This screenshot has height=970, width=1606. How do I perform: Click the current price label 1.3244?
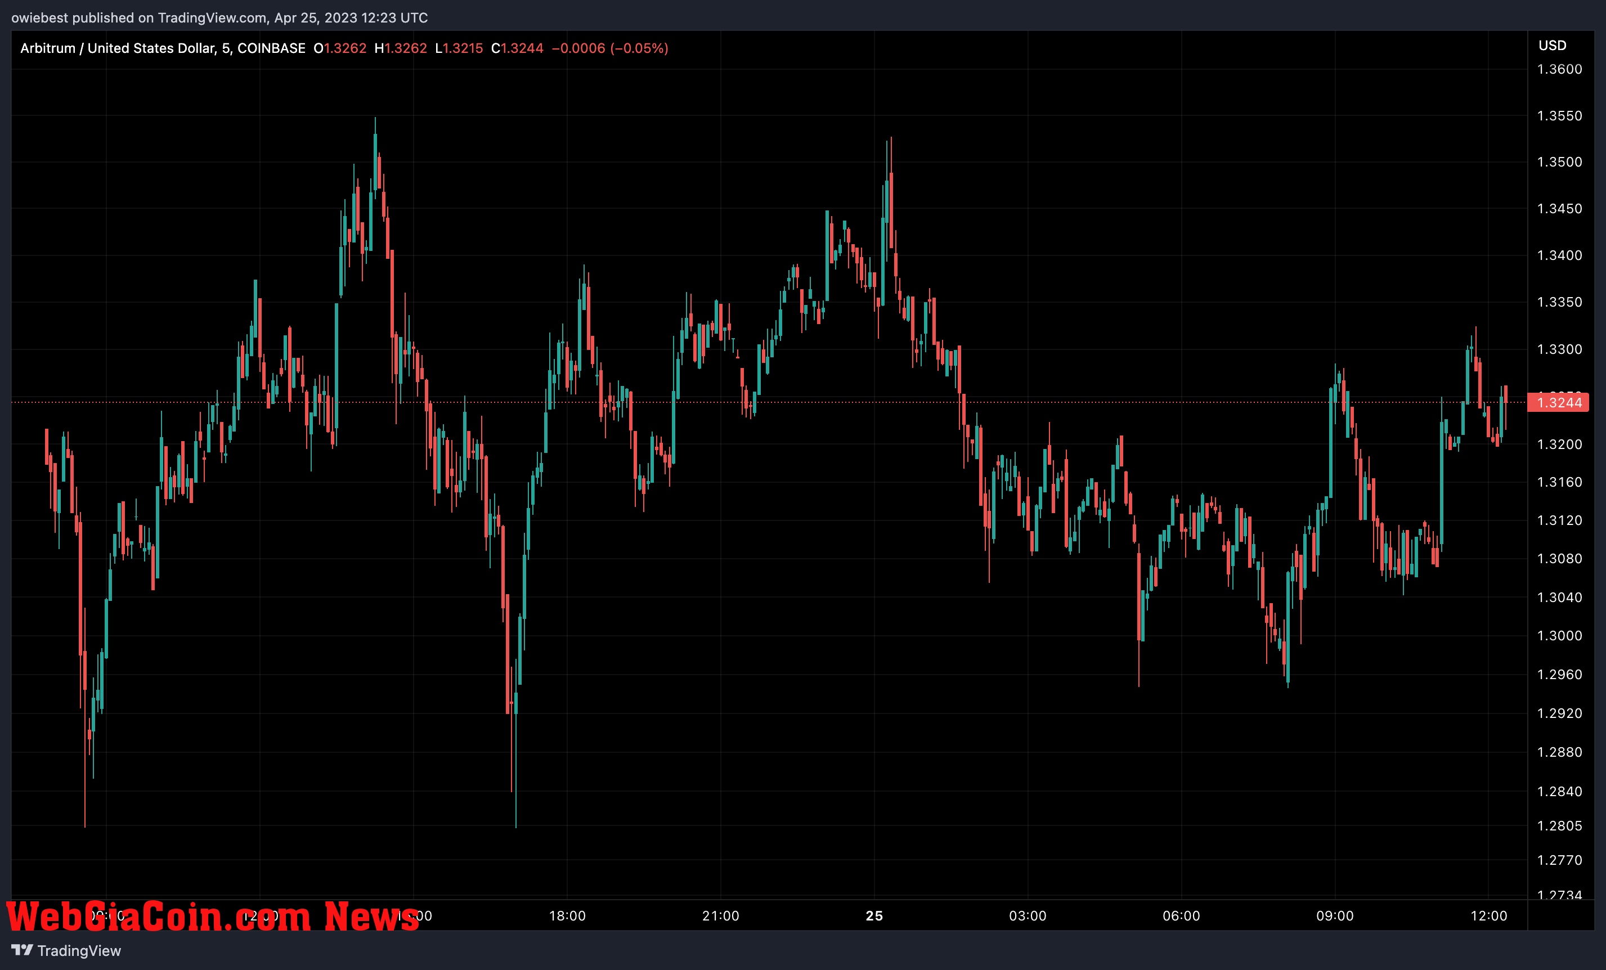(x=1558, y=402)
